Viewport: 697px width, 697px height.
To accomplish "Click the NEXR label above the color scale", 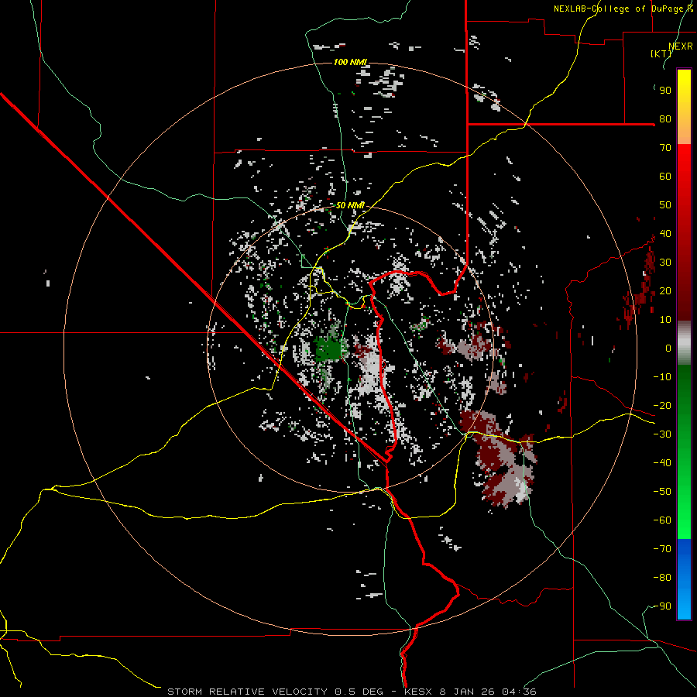I will point(681,46).
